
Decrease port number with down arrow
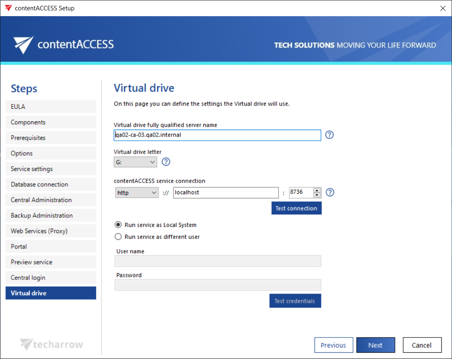point(317,195)
